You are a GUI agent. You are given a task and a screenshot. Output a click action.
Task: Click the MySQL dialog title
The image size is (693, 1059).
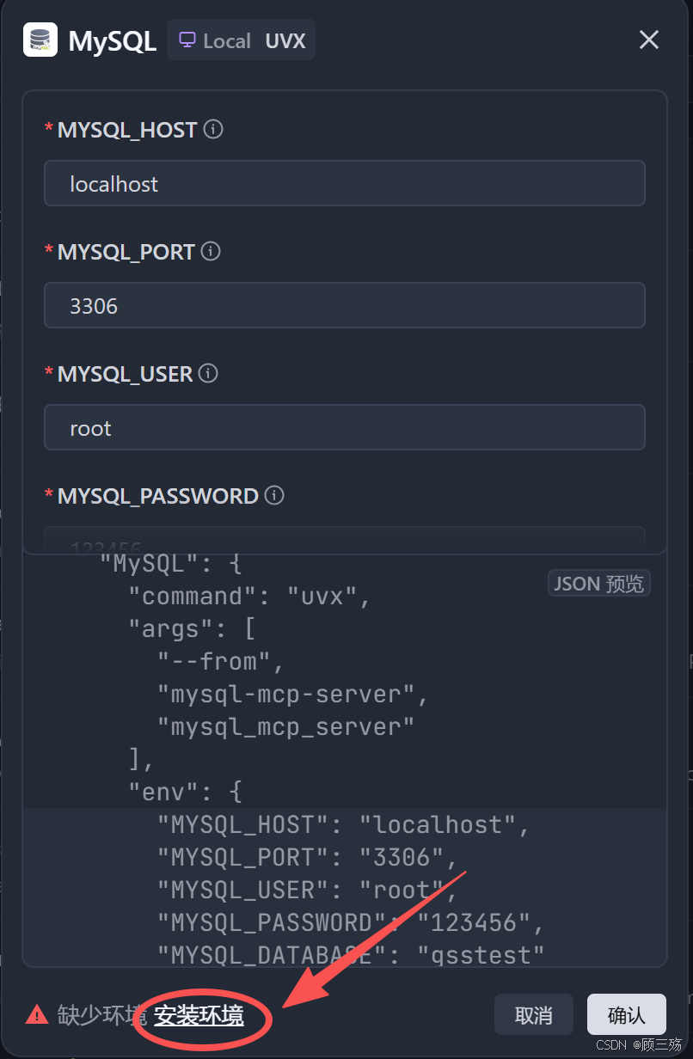(112, 40)
